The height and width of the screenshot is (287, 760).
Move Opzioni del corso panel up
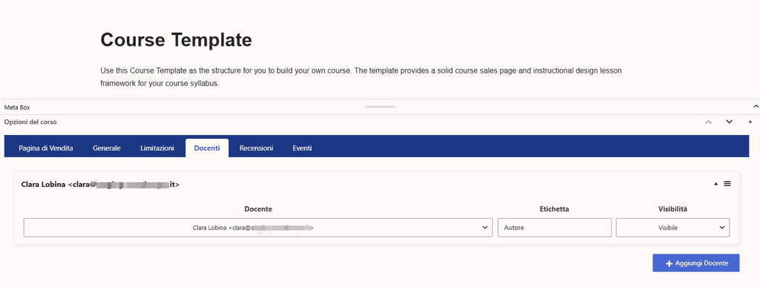[708, 122]
